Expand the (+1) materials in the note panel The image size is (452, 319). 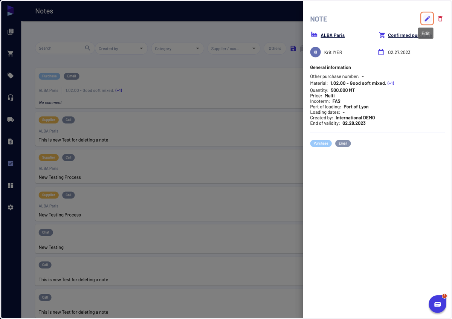click(x=391, y=83)
